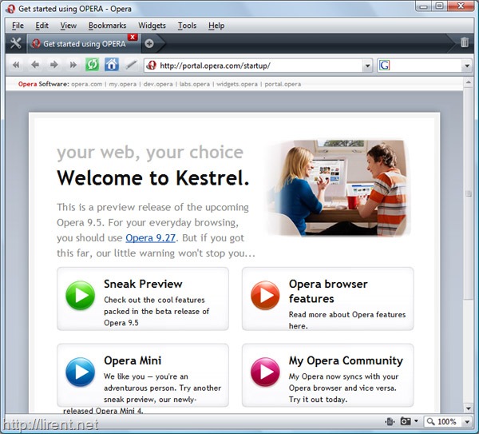Screen dimensions: 479x434
Task: Open the Help menu
Action: click(216, 26)
